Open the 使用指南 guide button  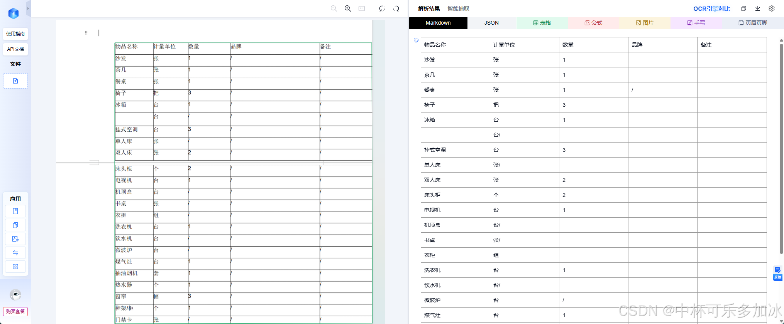coord(15,34)
